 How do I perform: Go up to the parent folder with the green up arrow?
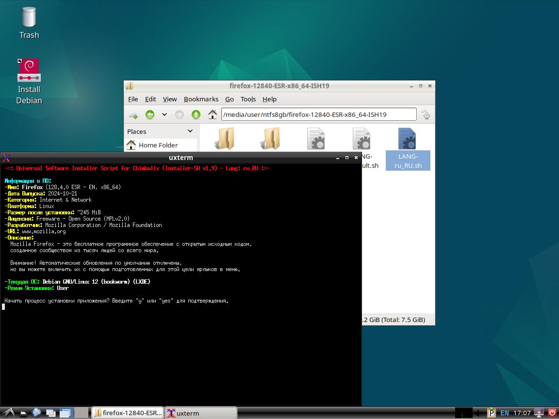[x=196, y=114]
